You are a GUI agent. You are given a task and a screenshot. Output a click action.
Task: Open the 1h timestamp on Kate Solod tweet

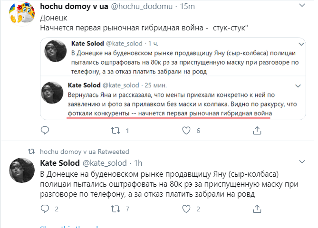[138, 163]
